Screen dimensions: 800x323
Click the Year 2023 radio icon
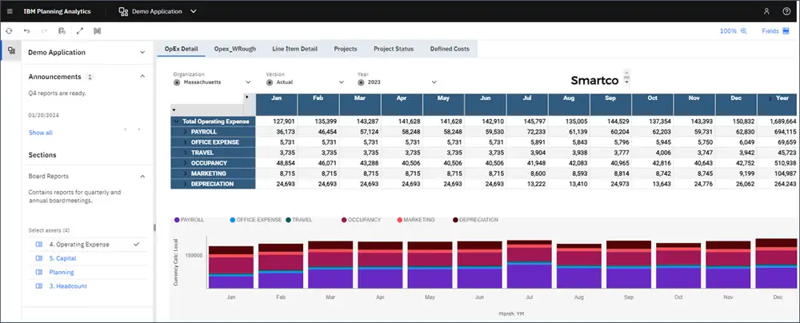pos(362,82)
